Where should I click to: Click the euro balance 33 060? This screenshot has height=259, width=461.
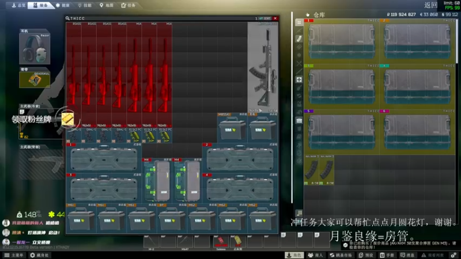pyautogui.click(x=429, y=14)
